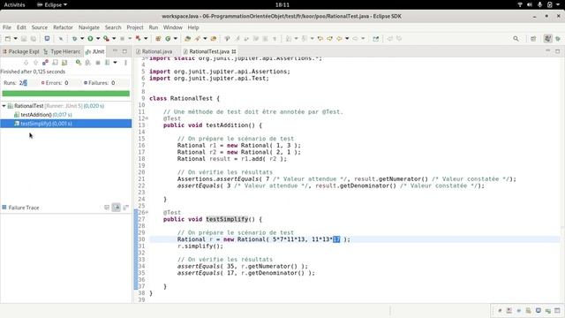Open the Test Run History dropdown arrow
This screenshot has height=318, width=565.
point(115,63)
